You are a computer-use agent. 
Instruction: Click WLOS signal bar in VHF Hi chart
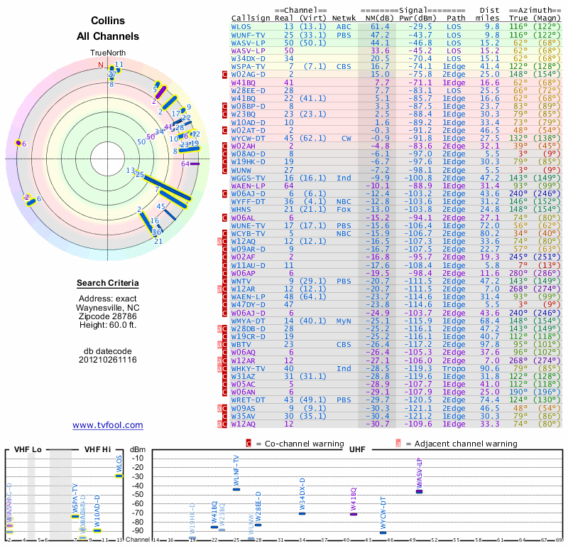119,476
